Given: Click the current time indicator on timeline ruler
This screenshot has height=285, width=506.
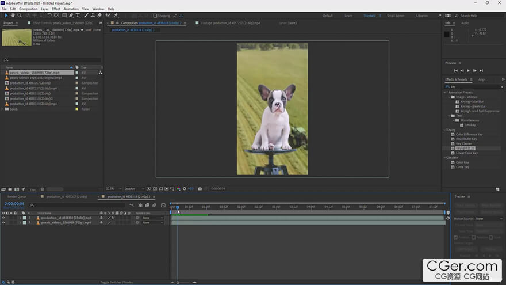Looking at the screenshot, I should (x=178, y=207).
